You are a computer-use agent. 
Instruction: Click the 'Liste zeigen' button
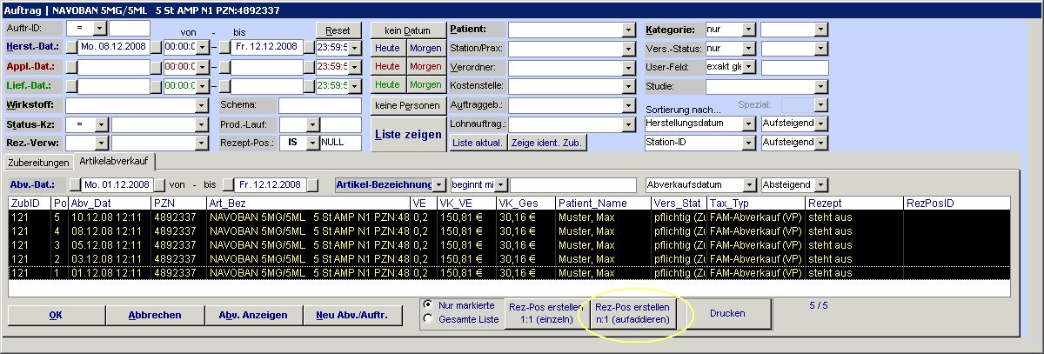pyautogui.click(x=407, y=134)
